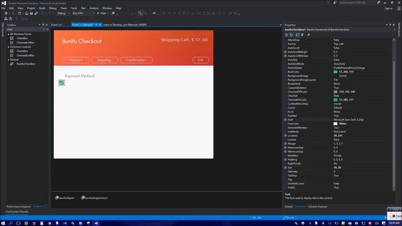The image size is (402, 226).
Task: Click the taskbar search icon
Action: [x=11, y=223]
